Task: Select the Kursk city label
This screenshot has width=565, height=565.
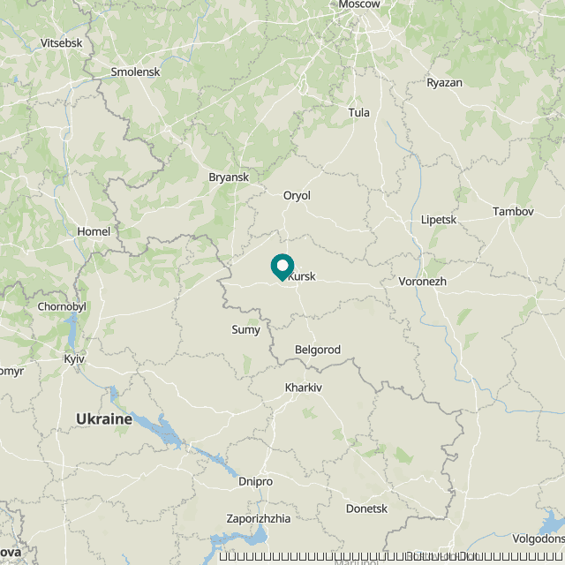Action: [302, 276]
